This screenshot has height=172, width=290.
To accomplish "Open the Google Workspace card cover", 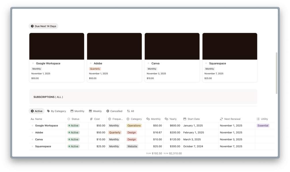I will click(x=57, y=46).
